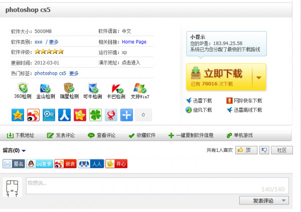Click the five-star software rating
Screen dimensions: 301x212
click(x=49, y=52)
